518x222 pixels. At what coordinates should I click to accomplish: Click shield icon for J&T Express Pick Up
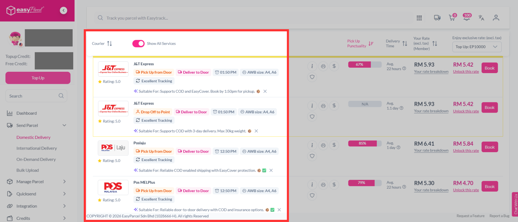(x=312, y=77)
